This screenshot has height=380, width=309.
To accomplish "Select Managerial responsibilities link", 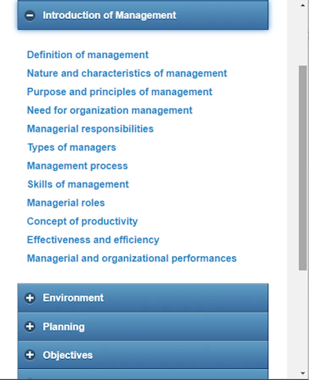I will pyautogui.click(x=90, y=129).
